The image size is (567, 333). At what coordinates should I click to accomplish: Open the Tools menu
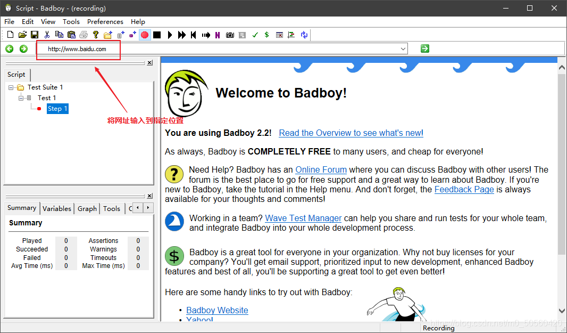(x=71, y=22)
